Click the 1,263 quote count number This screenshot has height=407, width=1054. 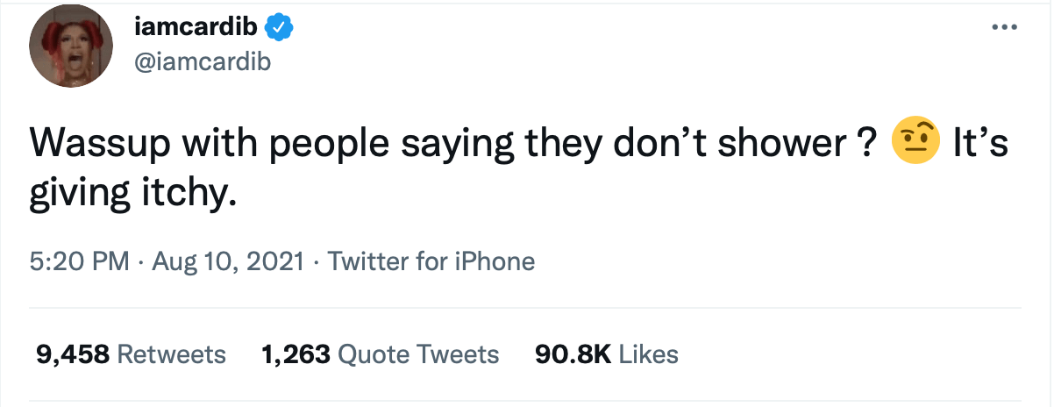pos(296,354)
